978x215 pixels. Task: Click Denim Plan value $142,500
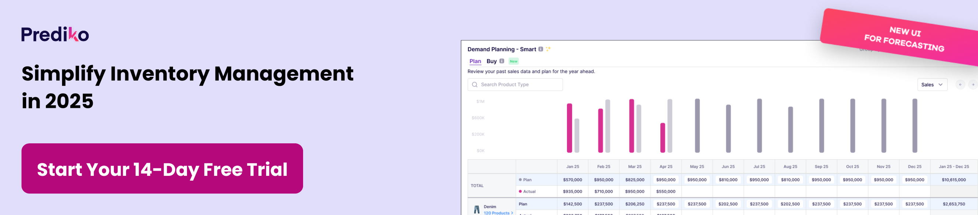(x=573, y=204)
